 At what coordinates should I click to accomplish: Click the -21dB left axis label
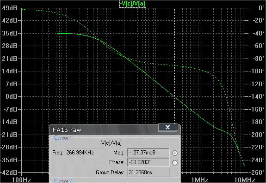(x=9, y=135)
